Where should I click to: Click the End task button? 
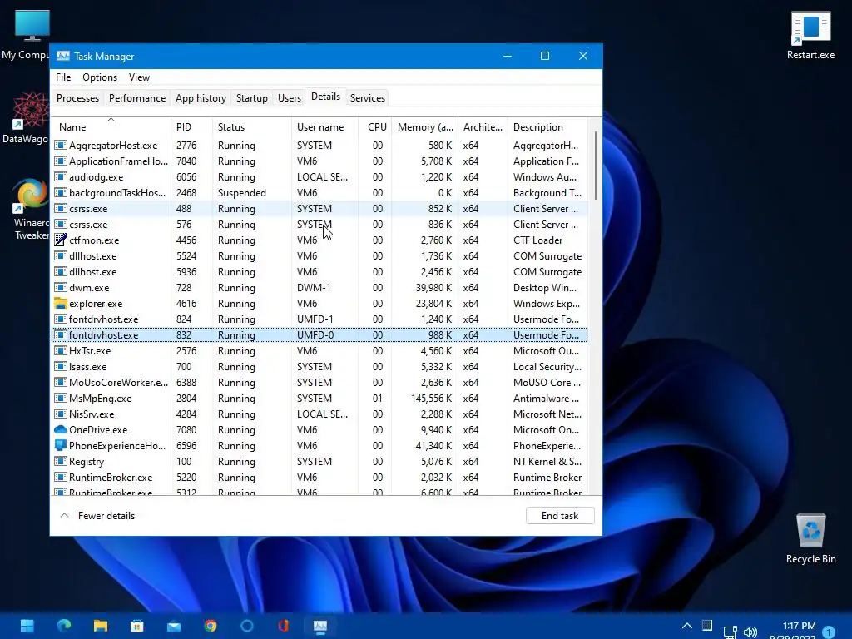560,516
